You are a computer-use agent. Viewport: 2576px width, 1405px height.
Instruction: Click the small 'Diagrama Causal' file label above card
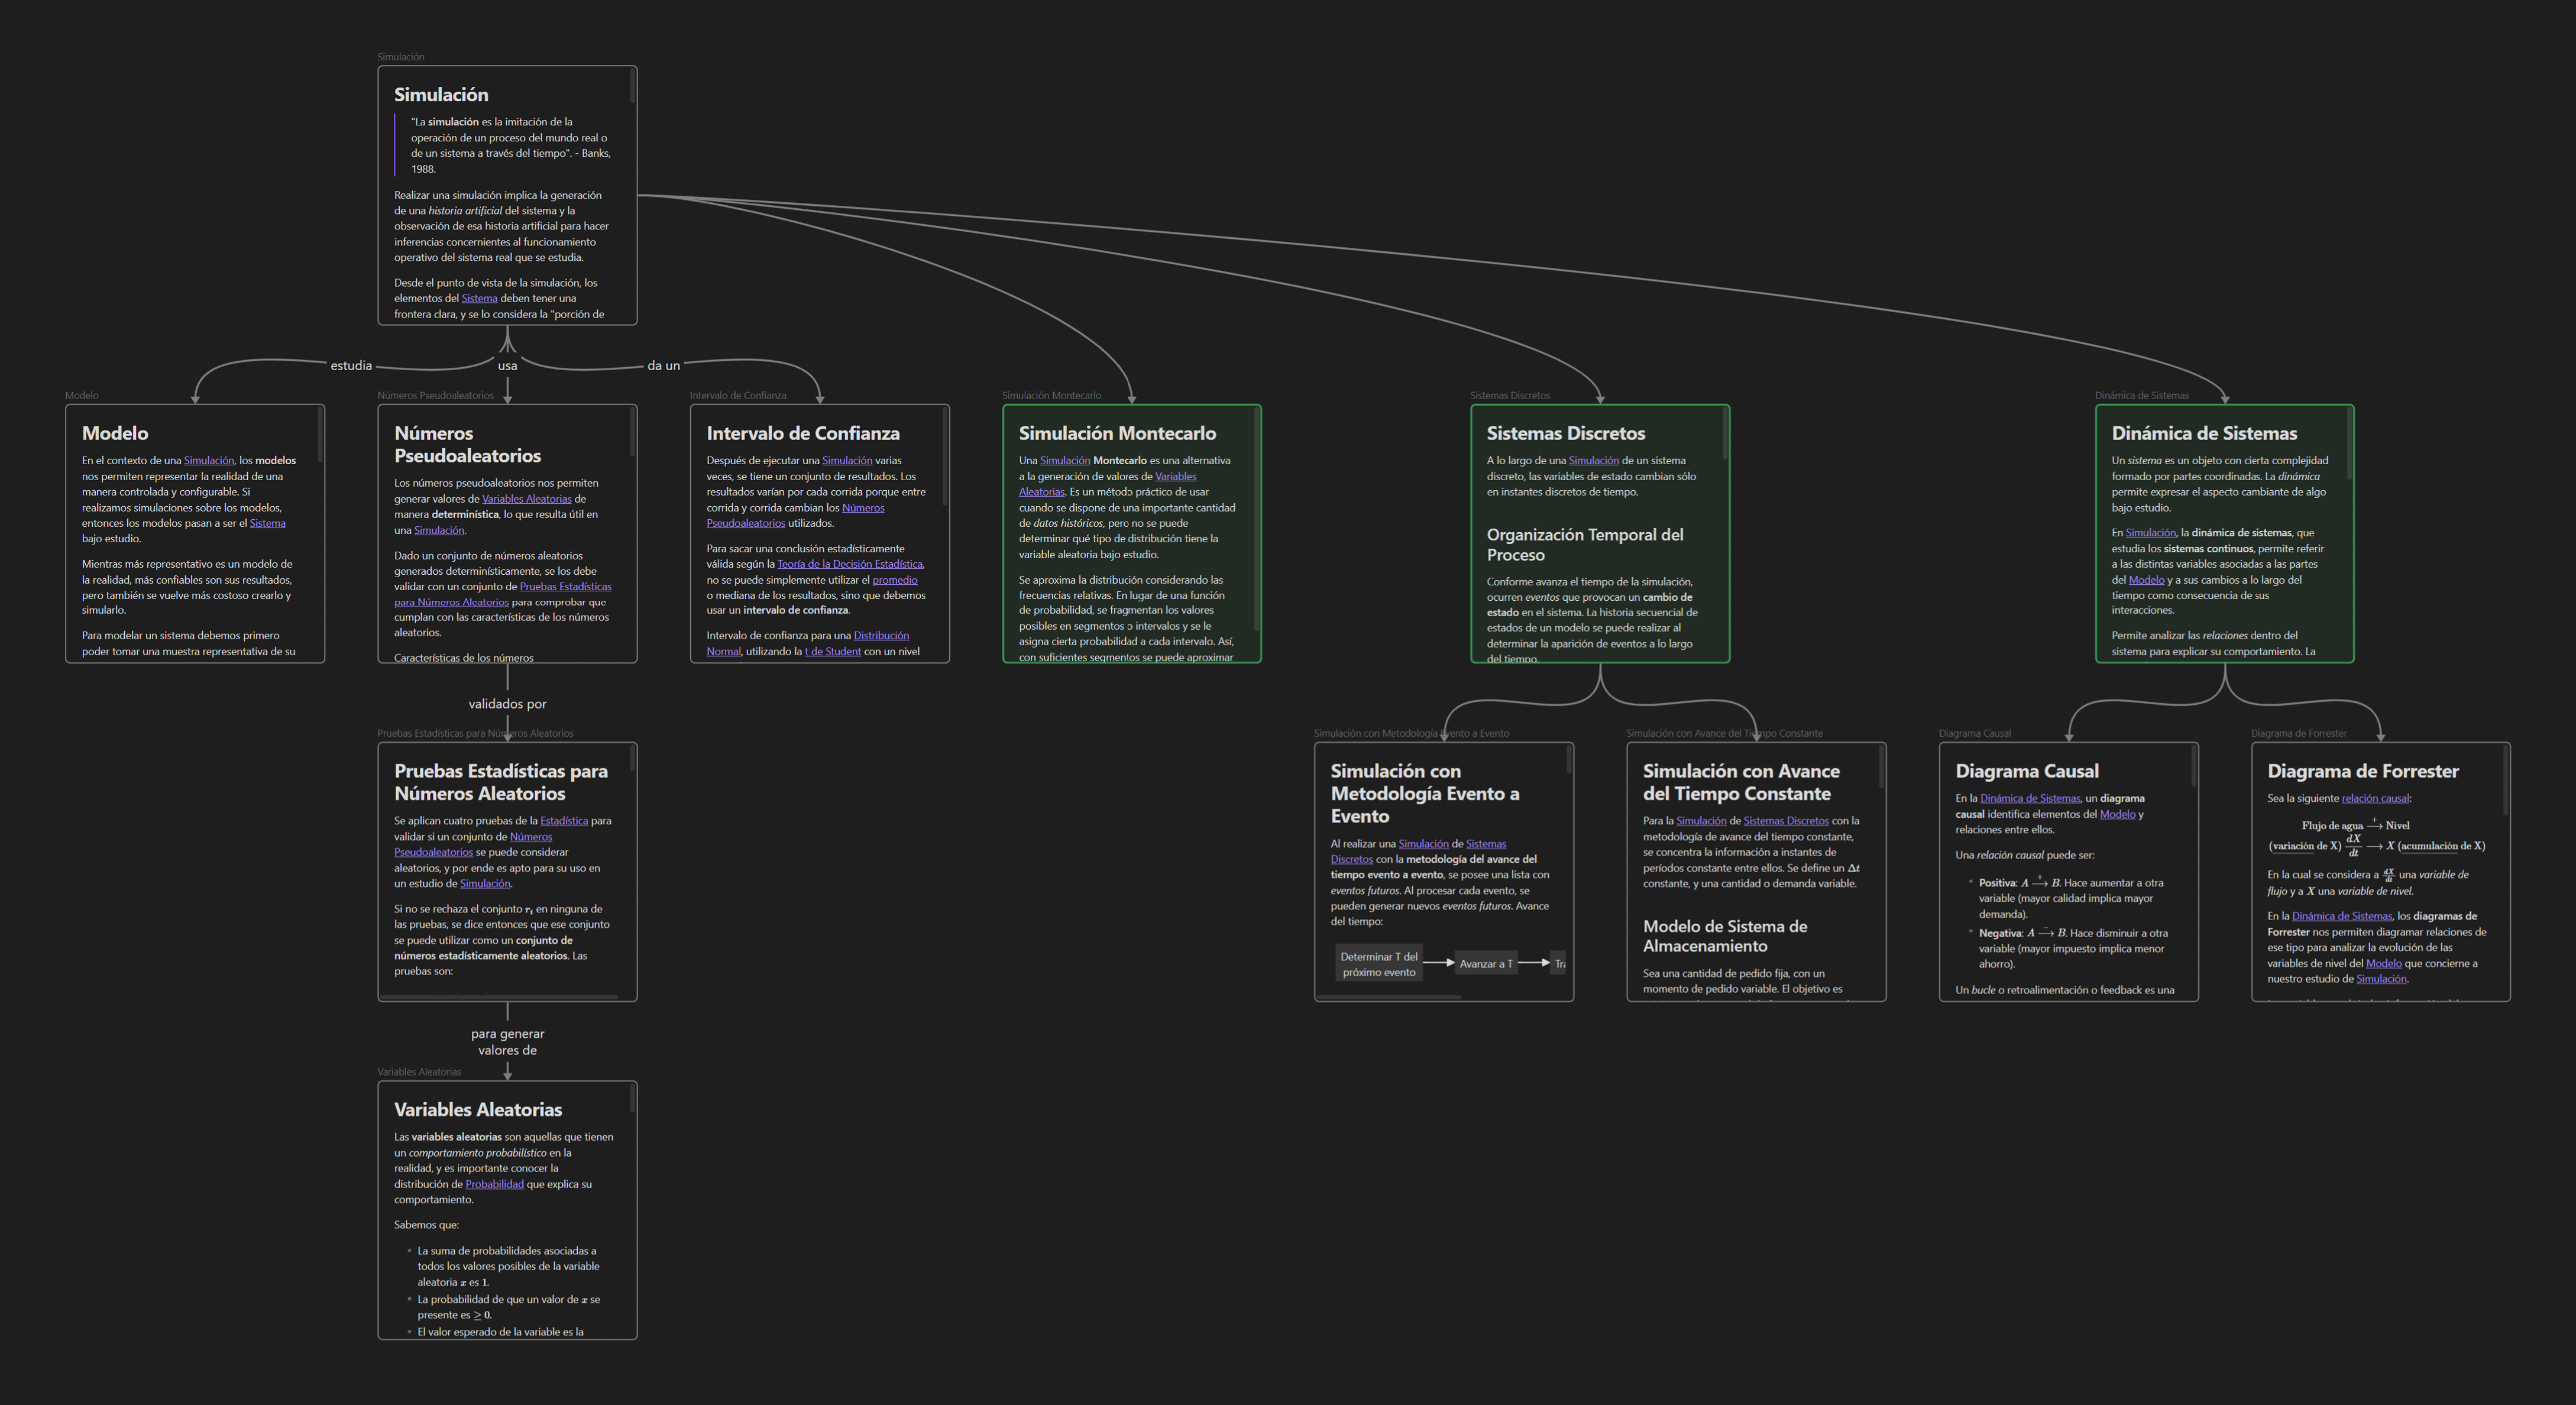click(1975, 733)
